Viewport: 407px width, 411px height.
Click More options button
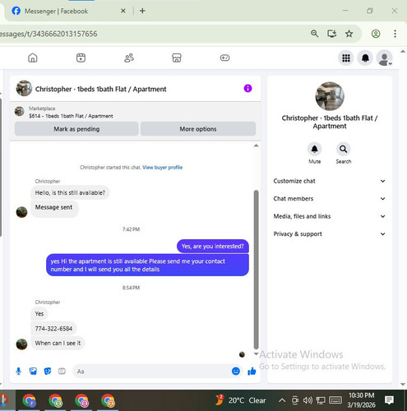[x=198, y=129]
